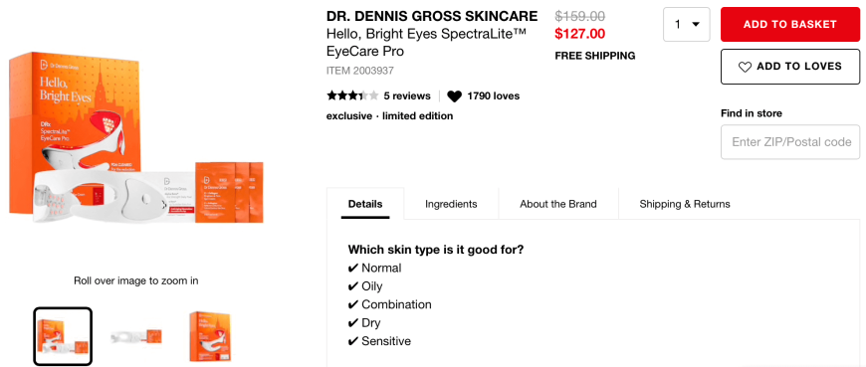Click the Add to Loves button
866x367 pixels.
coord(790,67)
